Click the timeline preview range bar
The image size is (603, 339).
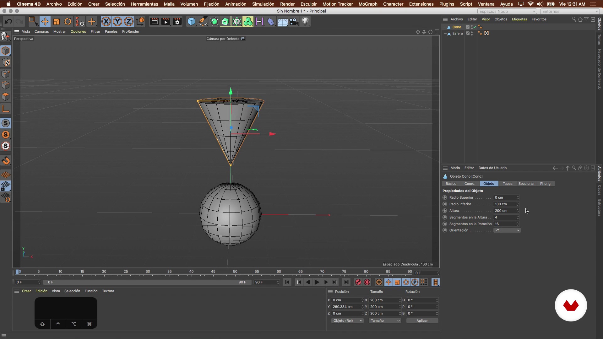(x=147, y=282)
